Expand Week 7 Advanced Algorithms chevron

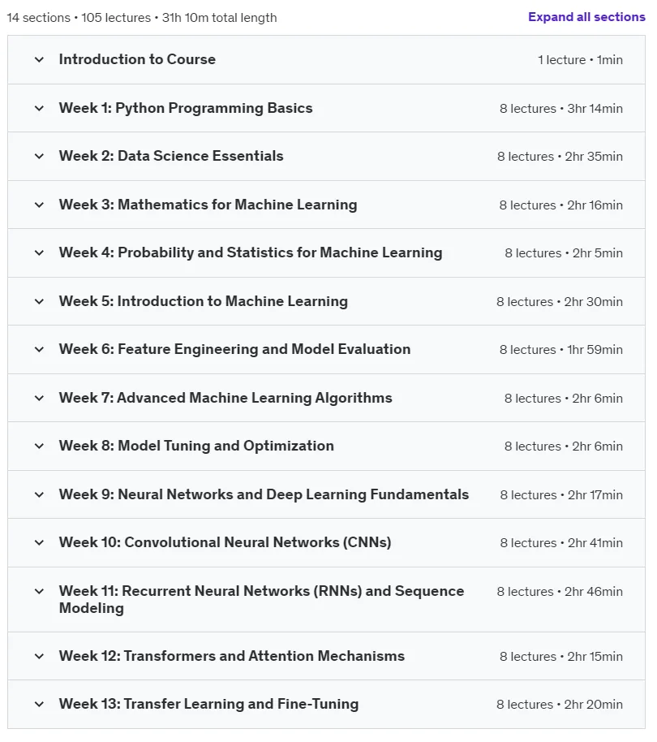click(39, 398)
